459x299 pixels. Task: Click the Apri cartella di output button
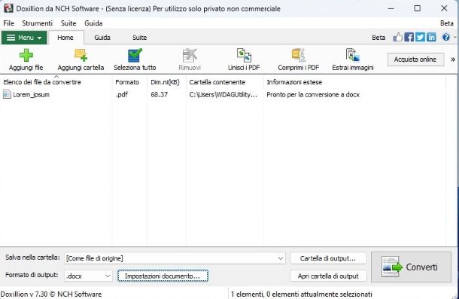coord(328,276)
